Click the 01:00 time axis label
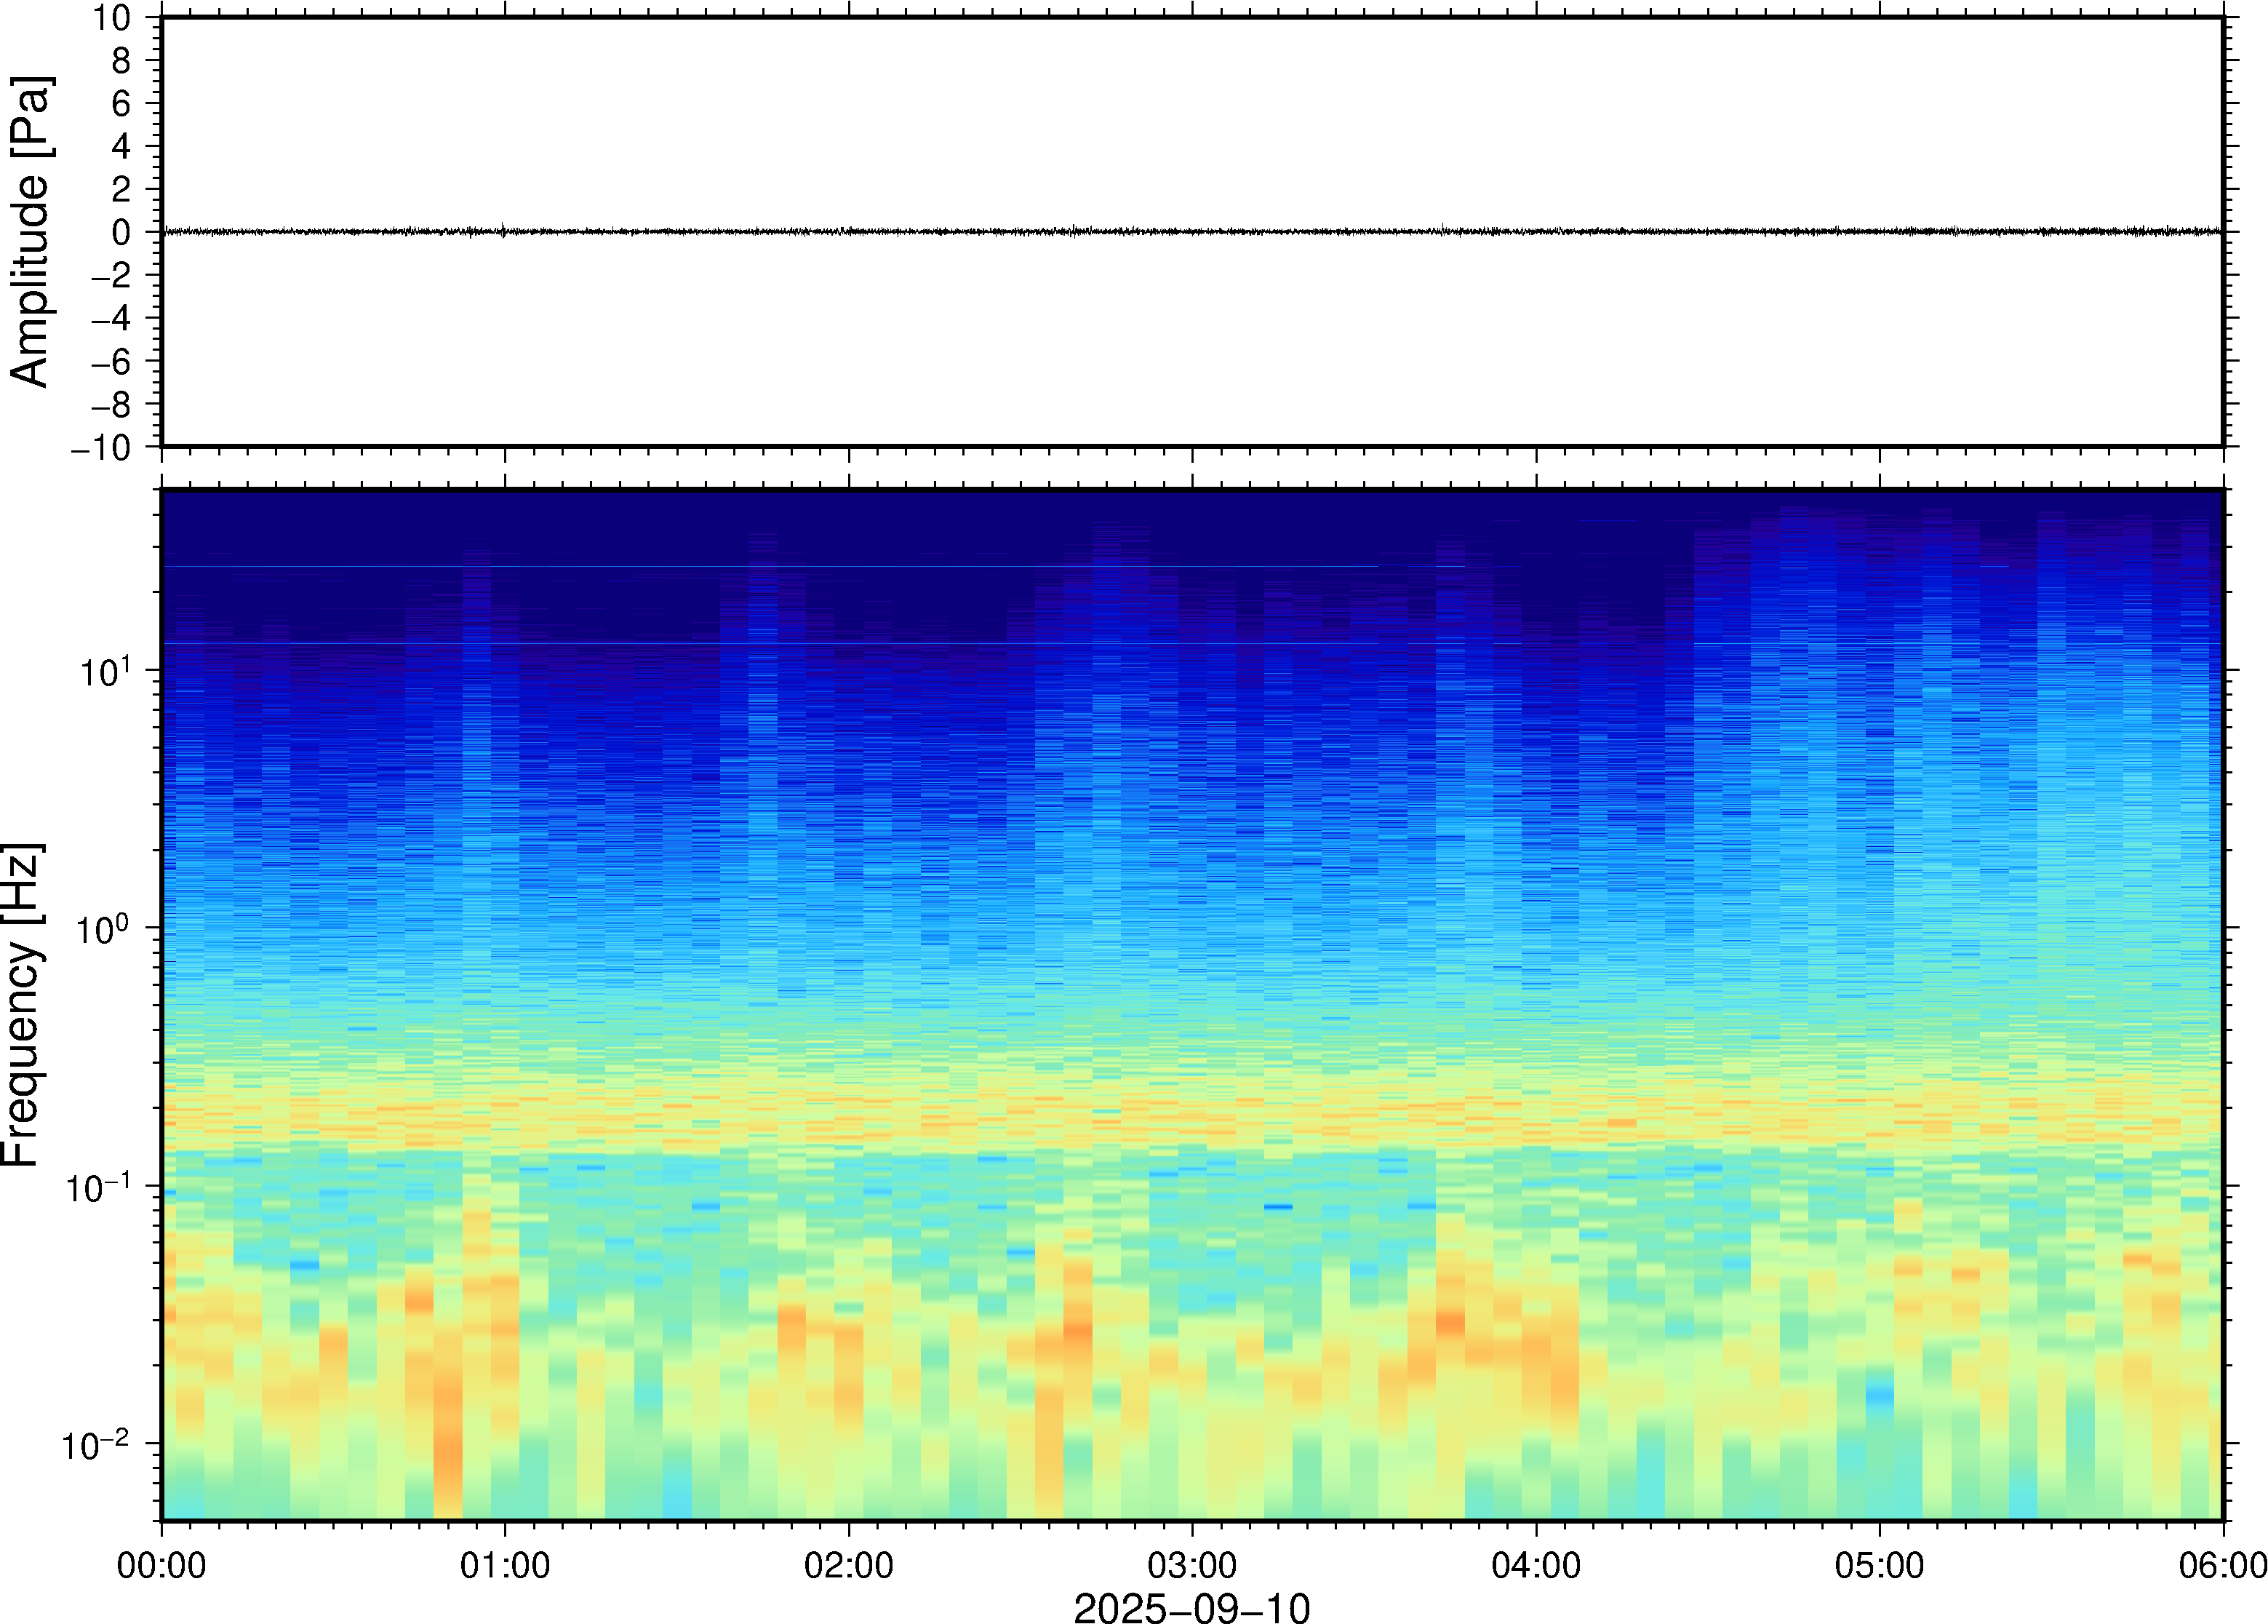This screenshot has height=1624, width=2268. (505, 1566)
